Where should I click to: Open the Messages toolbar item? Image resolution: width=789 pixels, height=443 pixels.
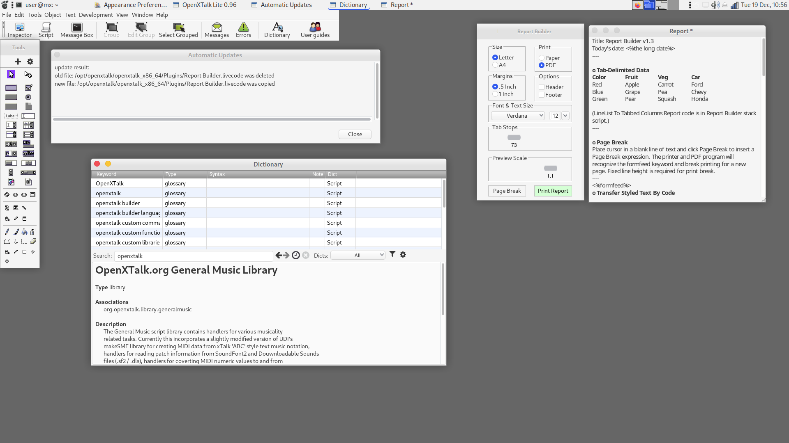click(217, 30)
